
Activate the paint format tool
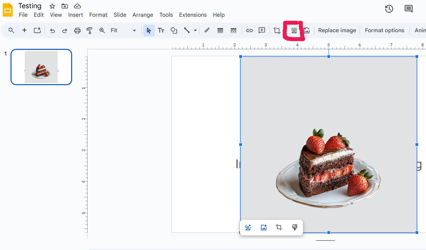pyautogui.click(x=89, y=31)
